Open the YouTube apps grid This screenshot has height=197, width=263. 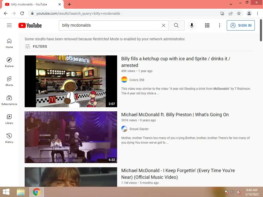tap(207, 25)
